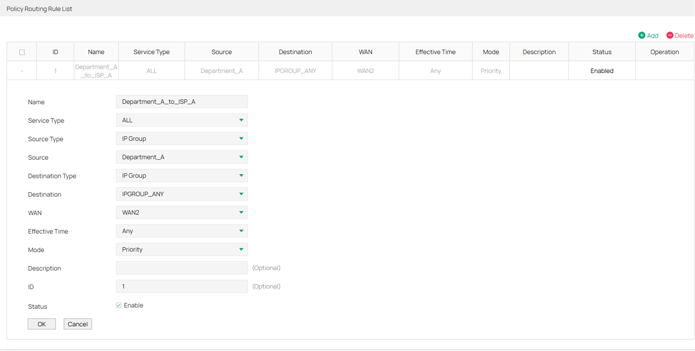The image size is (695, 351).
Task: Edit the optional ID field
Action: pos(182,286)
